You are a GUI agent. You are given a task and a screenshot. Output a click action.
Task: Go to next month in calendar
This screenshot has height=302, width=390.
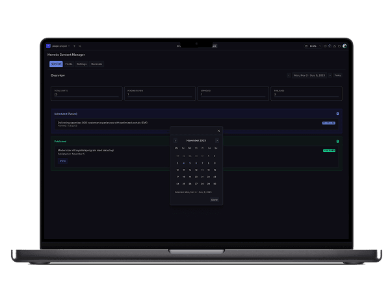(217, 140)
